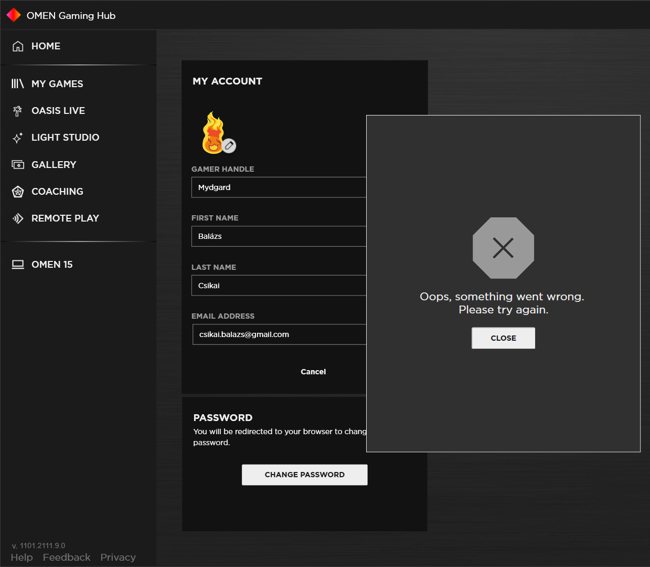Open the Feedback link

(x=67, y=558)
